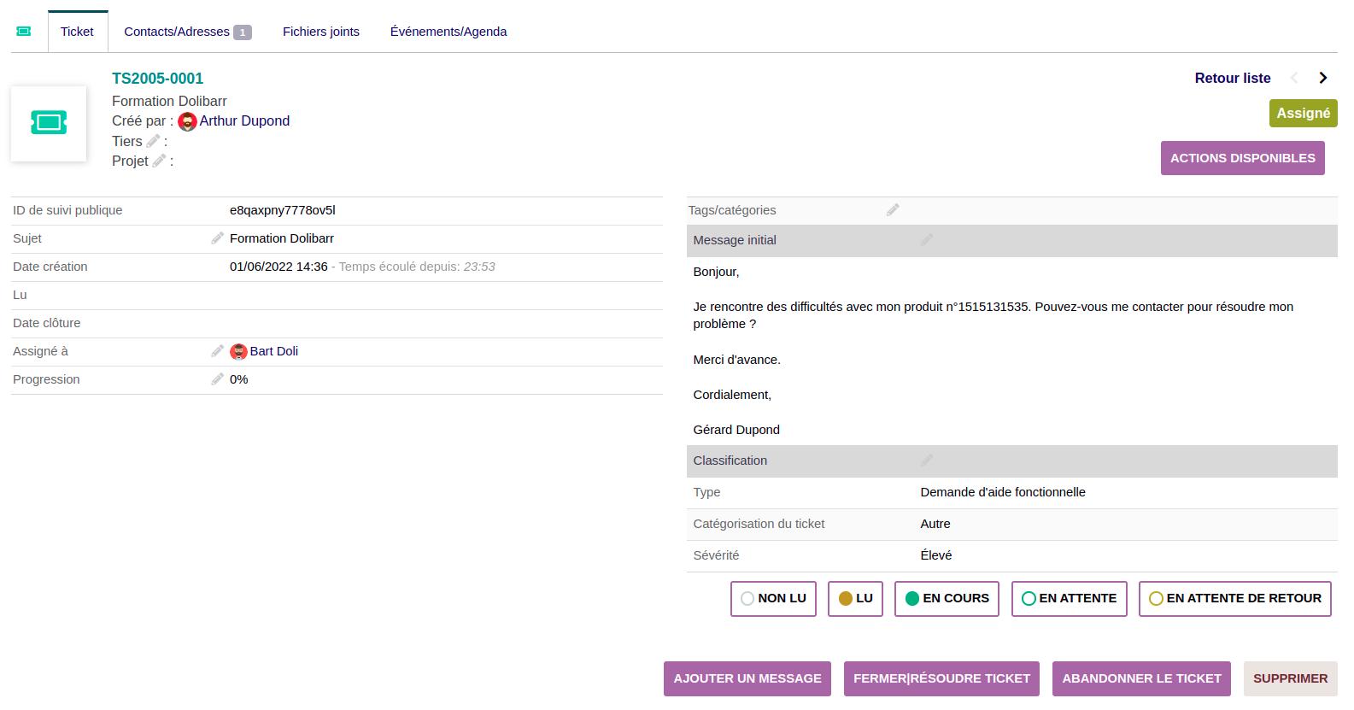The image size is (1354, 710).
Task: Click the Type value Demande d'aide fonctionnelle
Action: [1003, 492]
